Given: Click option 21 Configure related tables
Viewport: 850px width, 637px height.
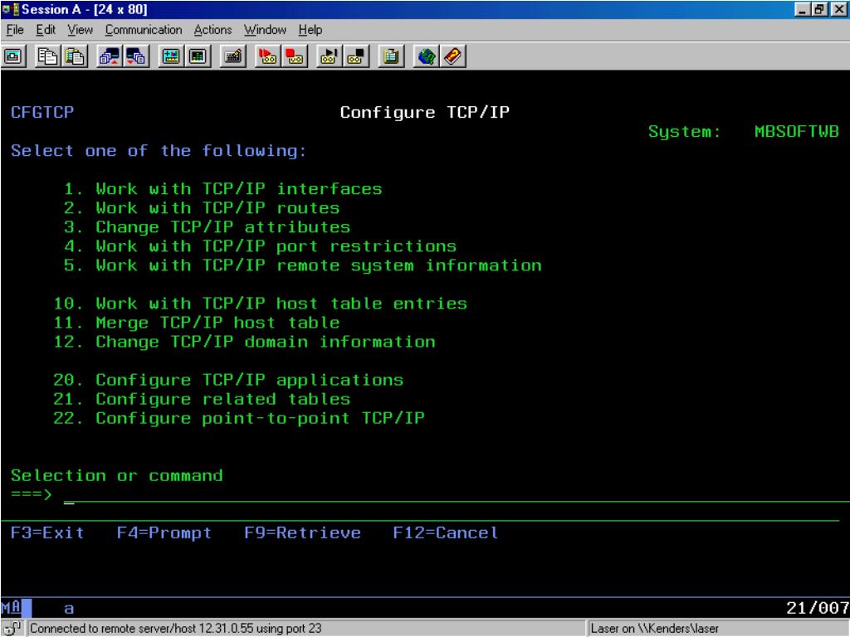Looking at the screenshot, I should (x=202, y=399).
